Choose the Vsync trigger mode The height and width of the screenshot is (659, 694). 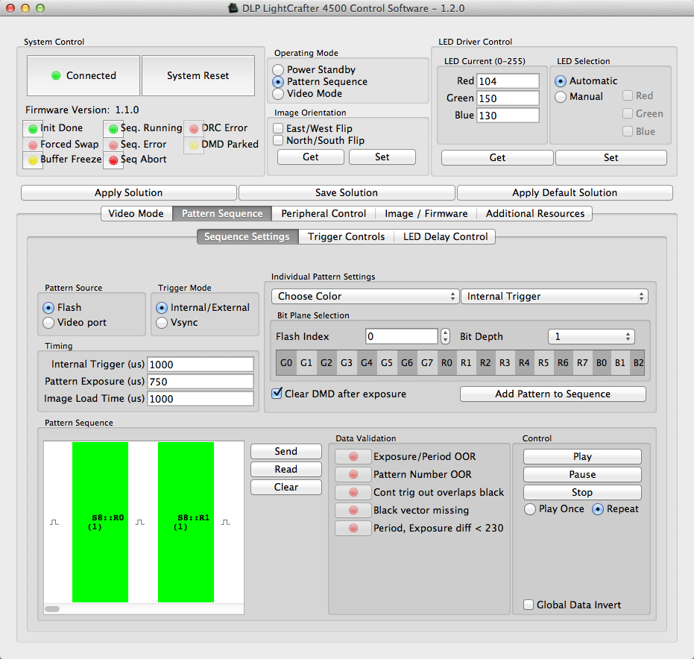[x=162, y=323]
